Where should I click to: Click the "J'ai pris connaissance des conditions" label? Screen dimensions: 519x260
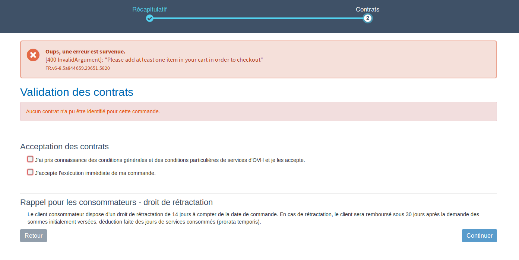(x=170, y=160)
